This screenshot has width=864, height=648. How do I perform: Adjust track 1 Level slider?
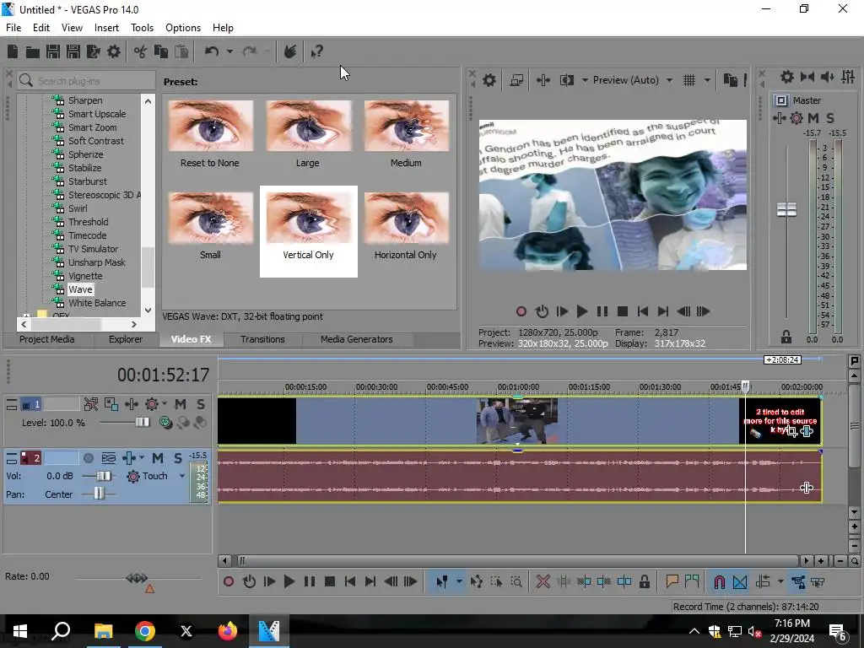[142, 423]
